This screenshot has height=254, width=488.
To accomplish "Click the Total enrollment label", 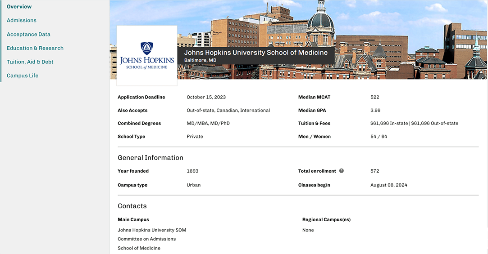I will [x=317, y=171].
